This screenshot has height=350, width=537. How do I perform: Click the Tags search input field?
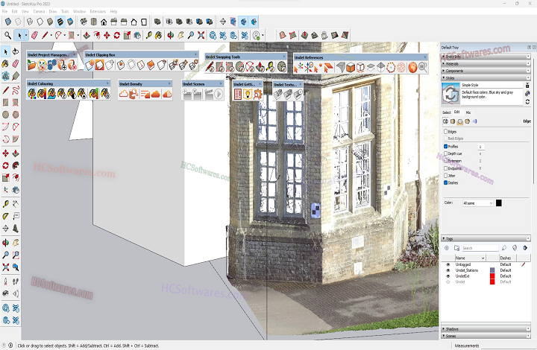(x=477, y=248)
